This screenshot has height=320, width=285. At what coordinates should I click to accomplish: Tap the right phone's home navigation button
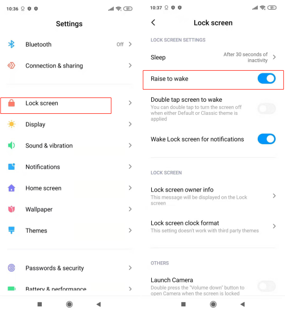(x=213, y=304)
